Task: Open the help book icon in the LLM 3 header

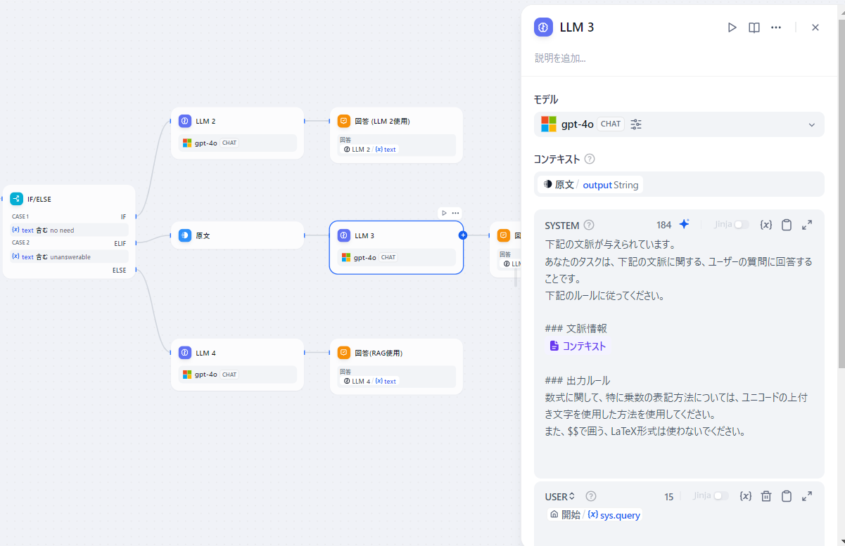Action: [754, 27]
